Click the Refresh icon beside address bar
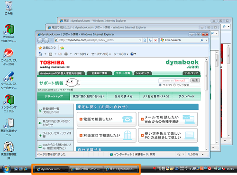This screenshot has width=237, height=175. click(150, 40)
